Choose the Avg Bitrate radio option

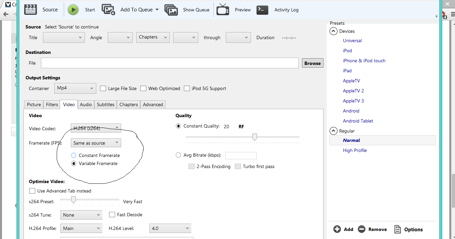179,155
